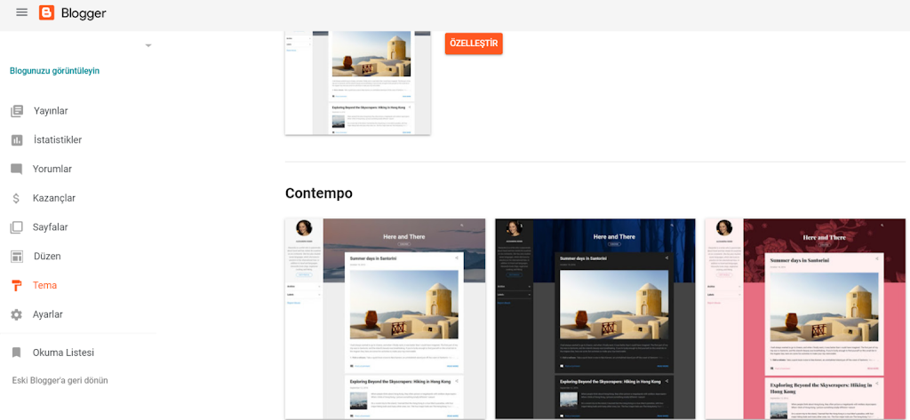Open the Tema menu item

tap(44, 285)
